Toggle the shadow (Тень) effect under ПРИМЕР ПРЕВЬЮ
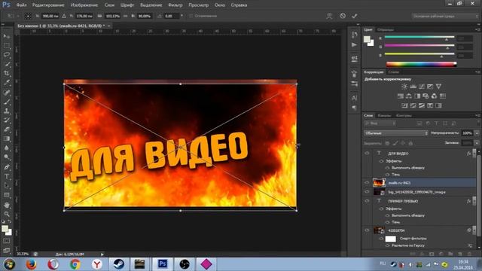 387,222
